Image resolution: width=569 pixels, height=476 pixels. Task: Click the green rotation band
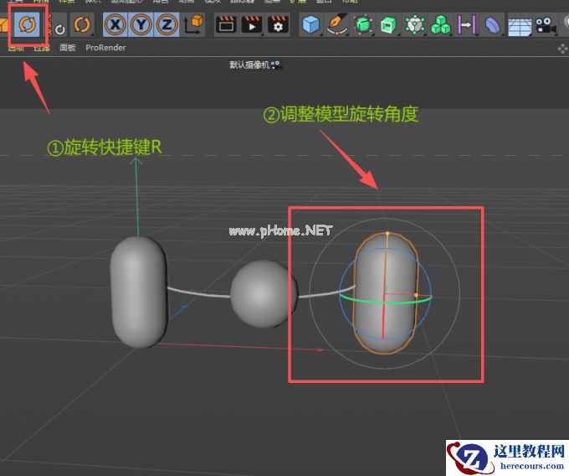click(386, 301)
